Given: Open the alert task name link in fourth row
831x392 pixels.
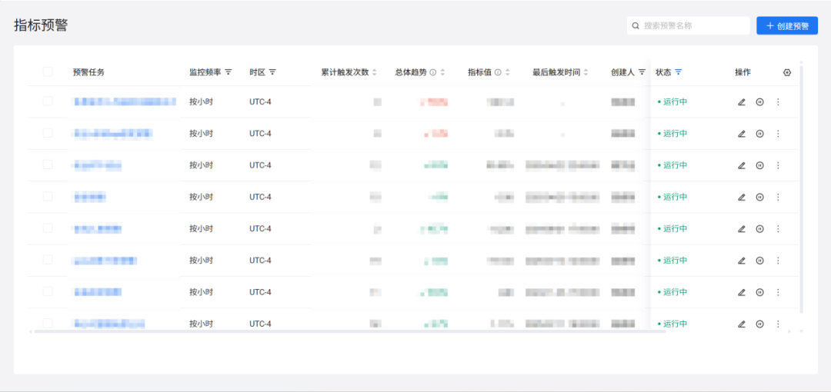Looking at the screenshot, I should tap(89, 197).
